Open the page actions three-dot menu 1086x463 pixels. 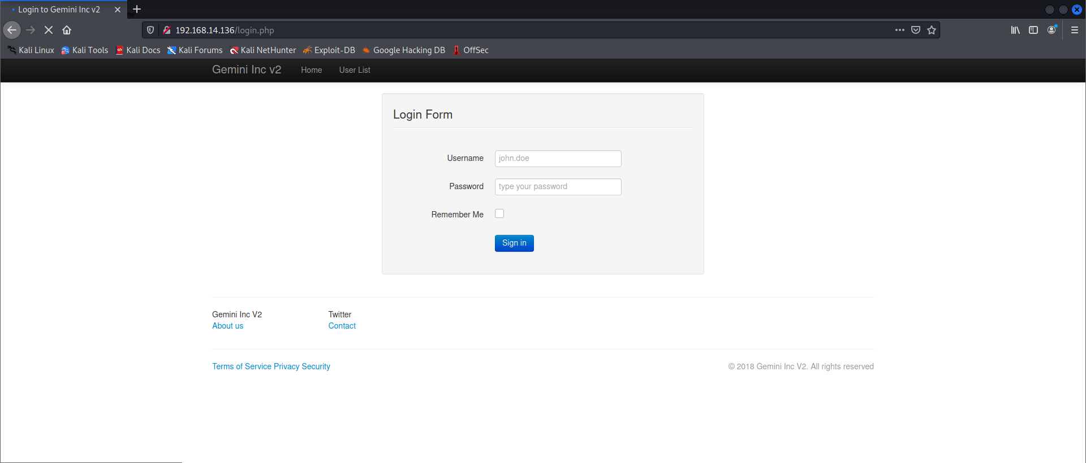pos(899,30)
